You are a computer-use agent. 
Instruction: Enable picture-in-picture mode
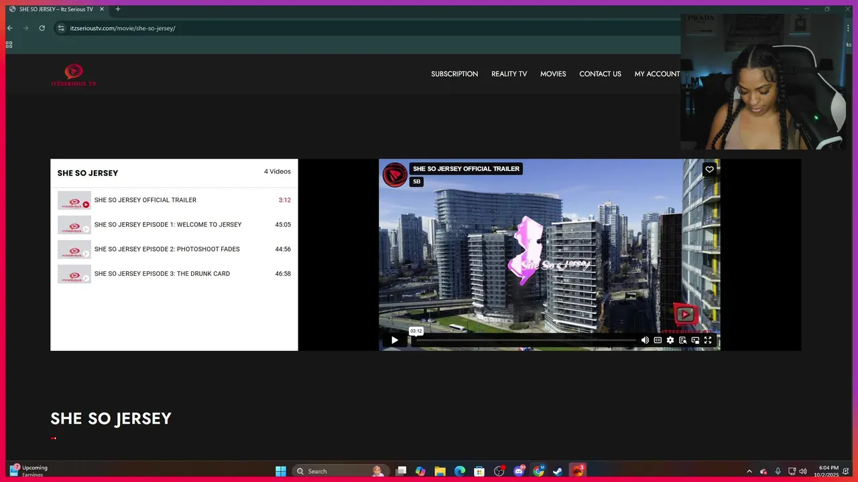tap(695, 340)
